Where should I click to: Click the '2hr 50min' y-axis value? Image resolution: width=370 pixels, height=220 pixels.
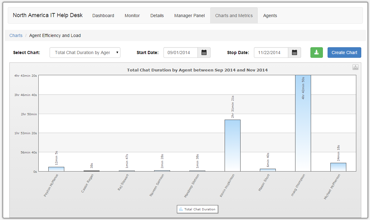point(29,114)
